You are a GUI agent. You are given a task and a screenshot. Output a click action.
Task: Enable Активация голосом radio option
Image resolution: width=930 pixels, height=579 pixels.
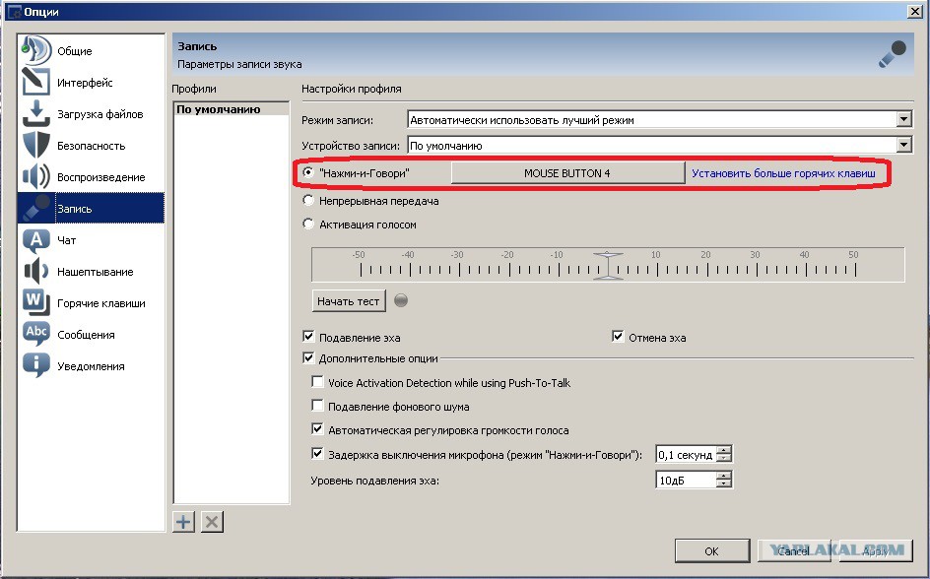(x=307, y=224)
